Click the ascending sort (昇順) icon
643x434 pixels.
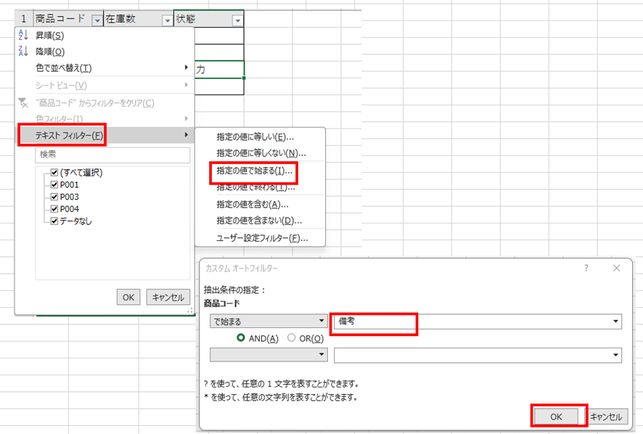(x=22, y=36)
